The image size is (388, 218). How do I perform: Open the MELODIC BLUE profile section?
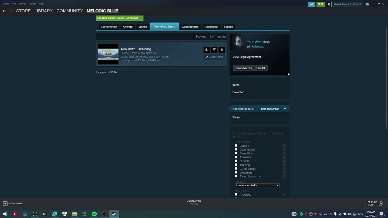click(102, 11)
